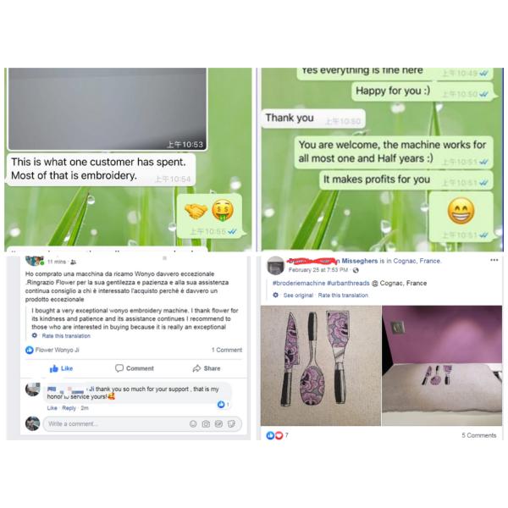Open the emoji picker in comment box
Image resolution: width=508 pixels, height=508 pixels.
193,424
